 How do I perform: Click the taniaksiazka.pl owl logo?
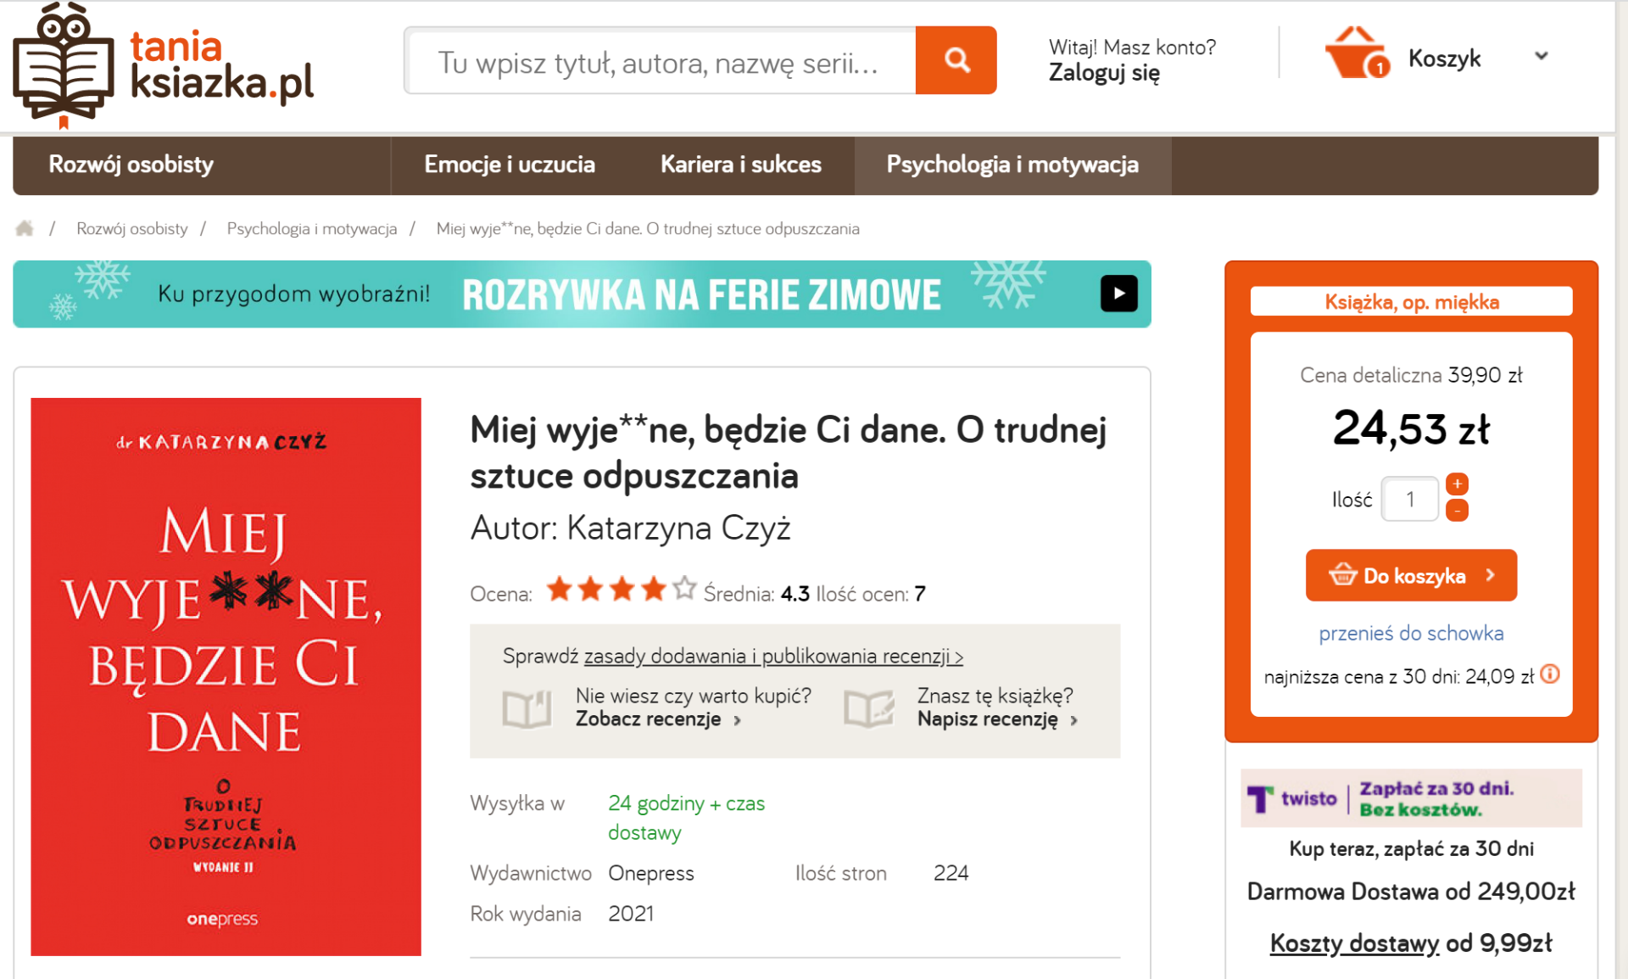point(164,65)
